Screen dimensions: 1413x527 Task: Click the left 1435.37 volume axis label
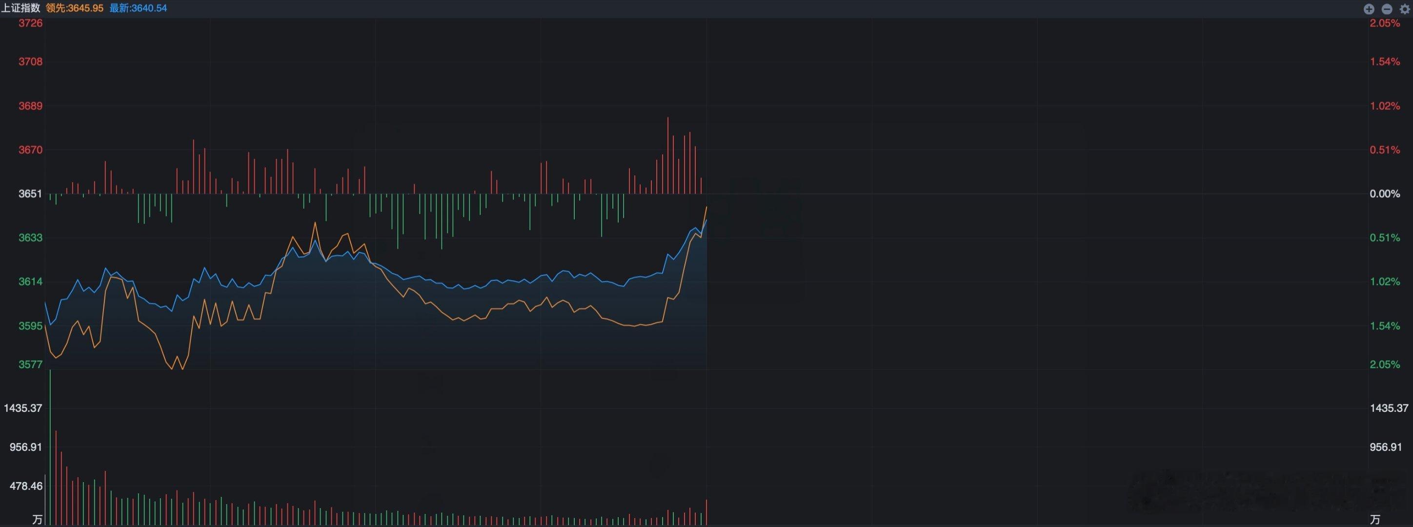pyautogui.click(x=23, y=408)
